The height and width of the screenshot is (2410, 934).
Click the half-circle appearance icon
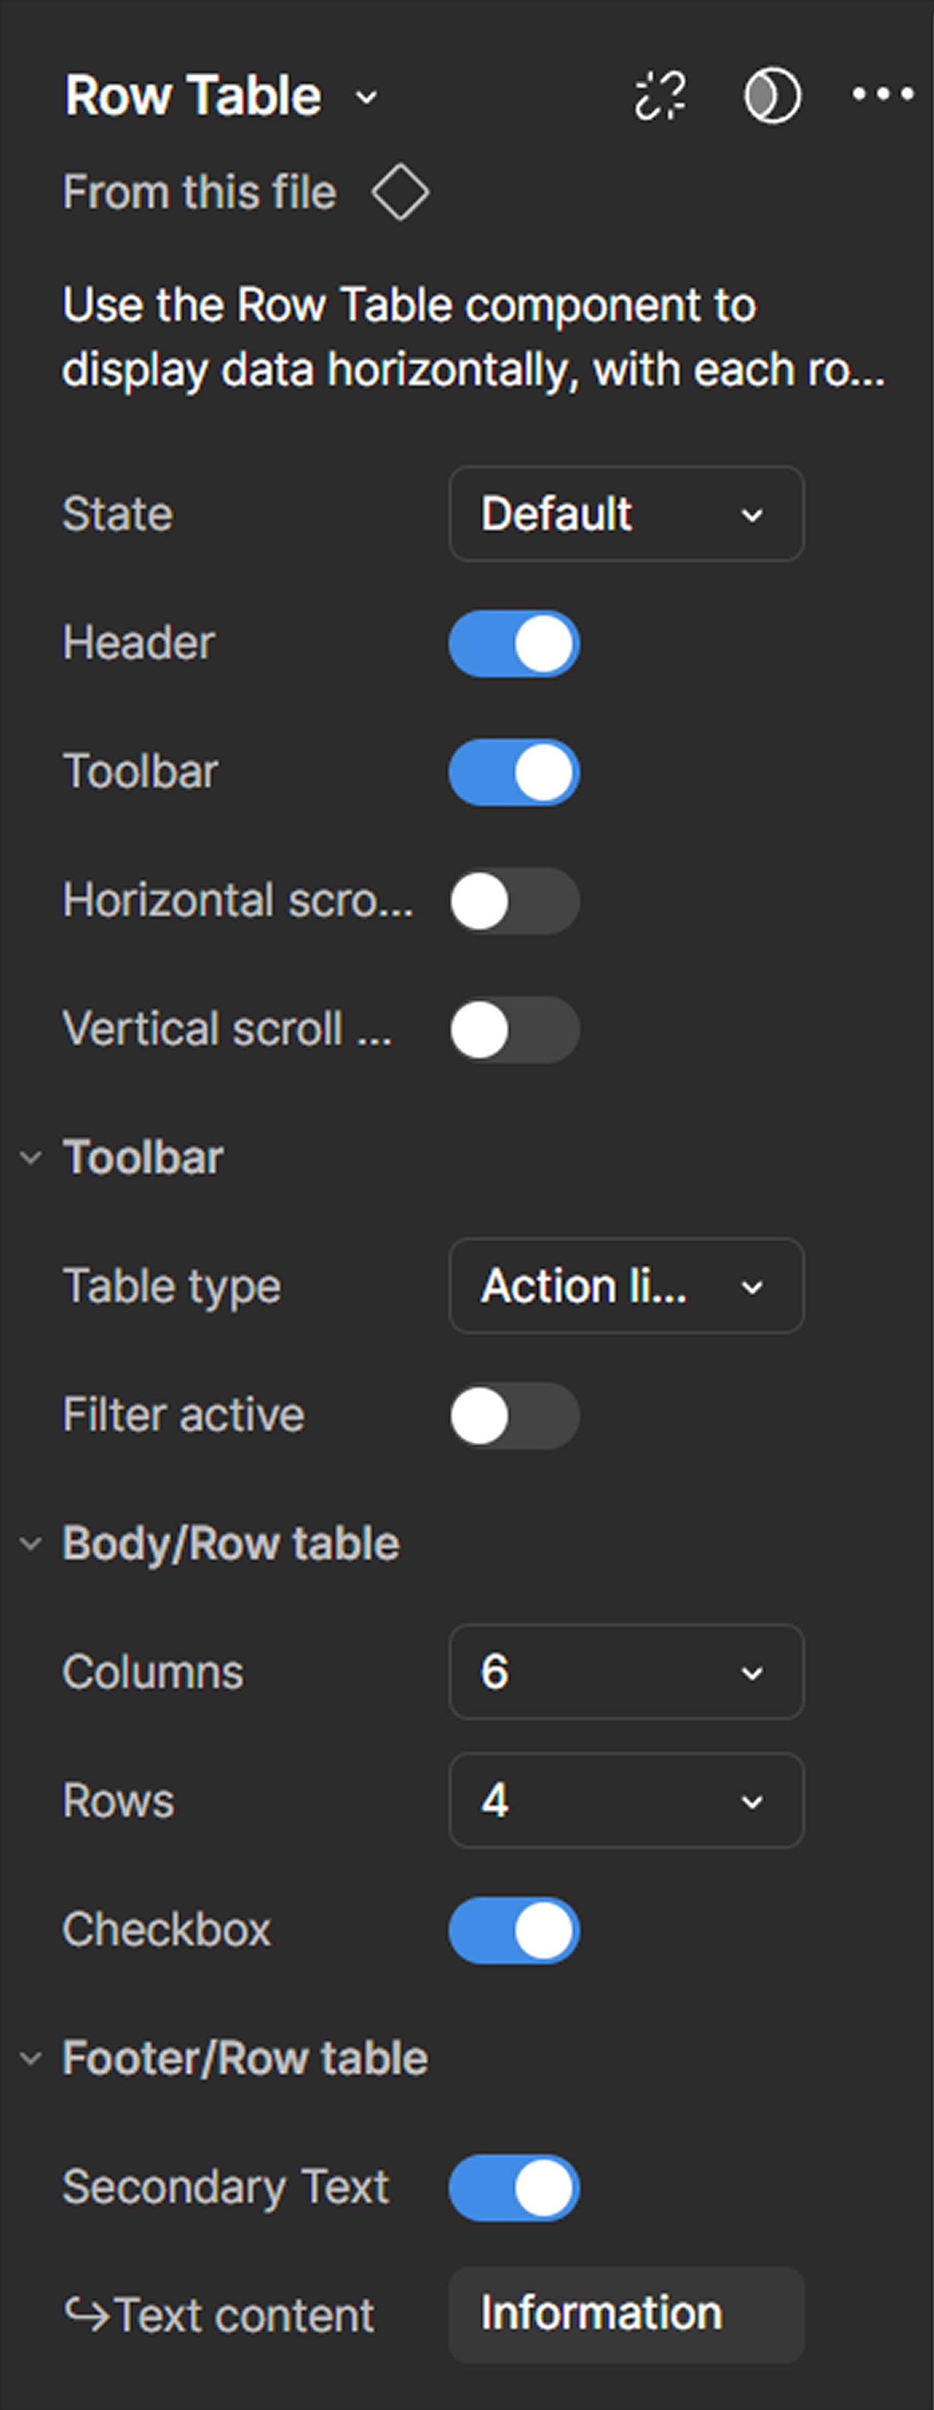pos(771,95)
